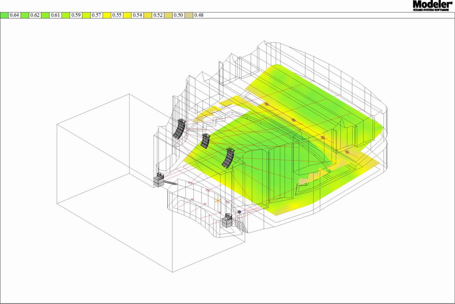Viewport: 455px width, 304px height.
Task: Click the swatch next to 0.52
Action: point(147,15)
